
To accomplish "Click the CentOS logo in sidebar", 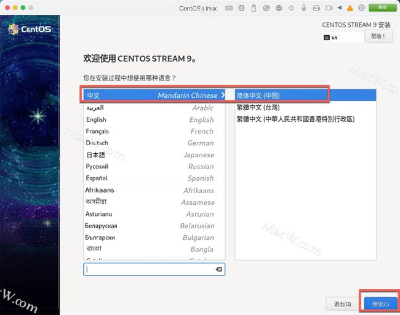I will (30, 29).
